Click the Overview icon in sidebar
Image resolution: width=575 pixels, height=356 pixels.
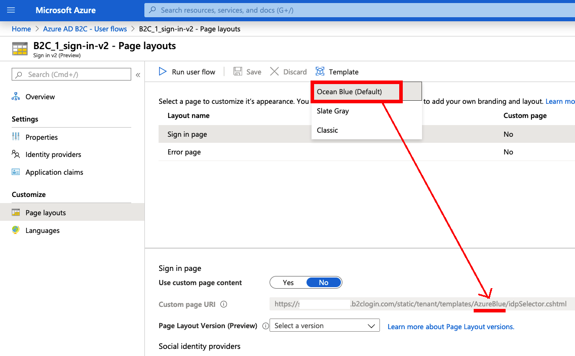click(x=16, y=96)
